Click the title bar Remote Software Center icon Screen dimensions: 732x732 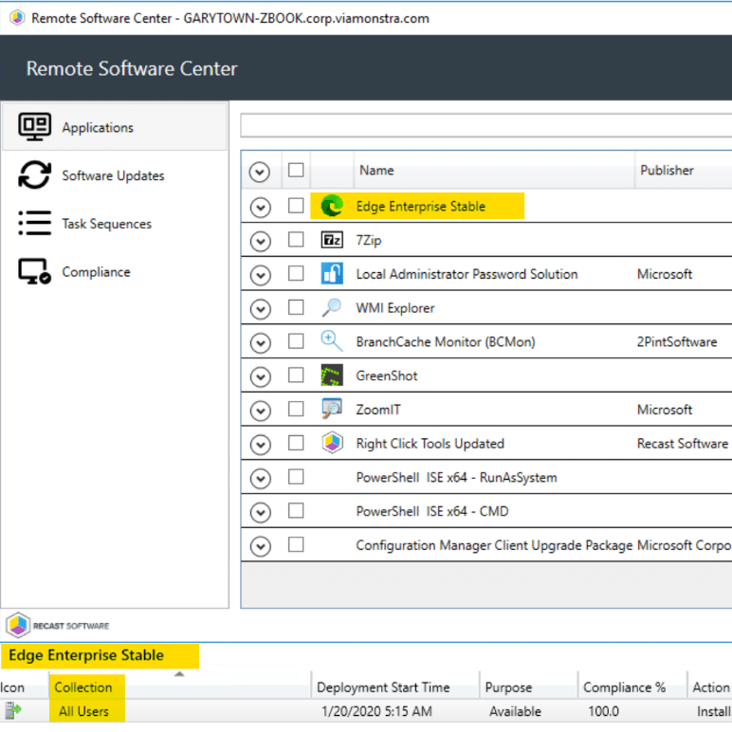pyautogui.click(x=17, y=18)
